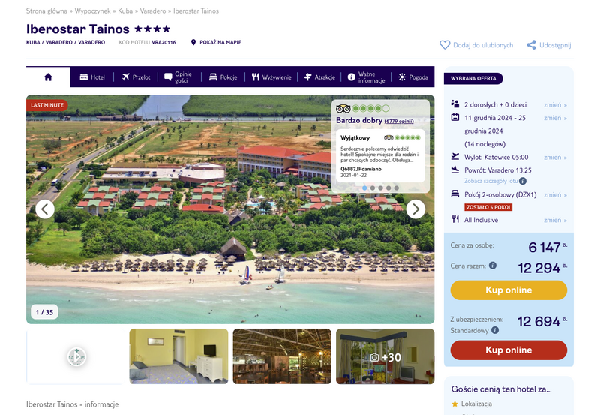Change travelers with zmień link
The image size is (600, 415).
[x=555, y=104]
